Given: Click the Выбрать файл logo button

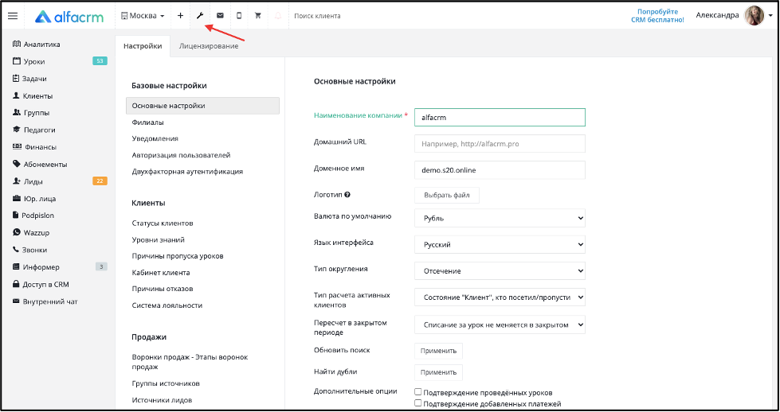Looking at the screenshot, I should point(447,195).
